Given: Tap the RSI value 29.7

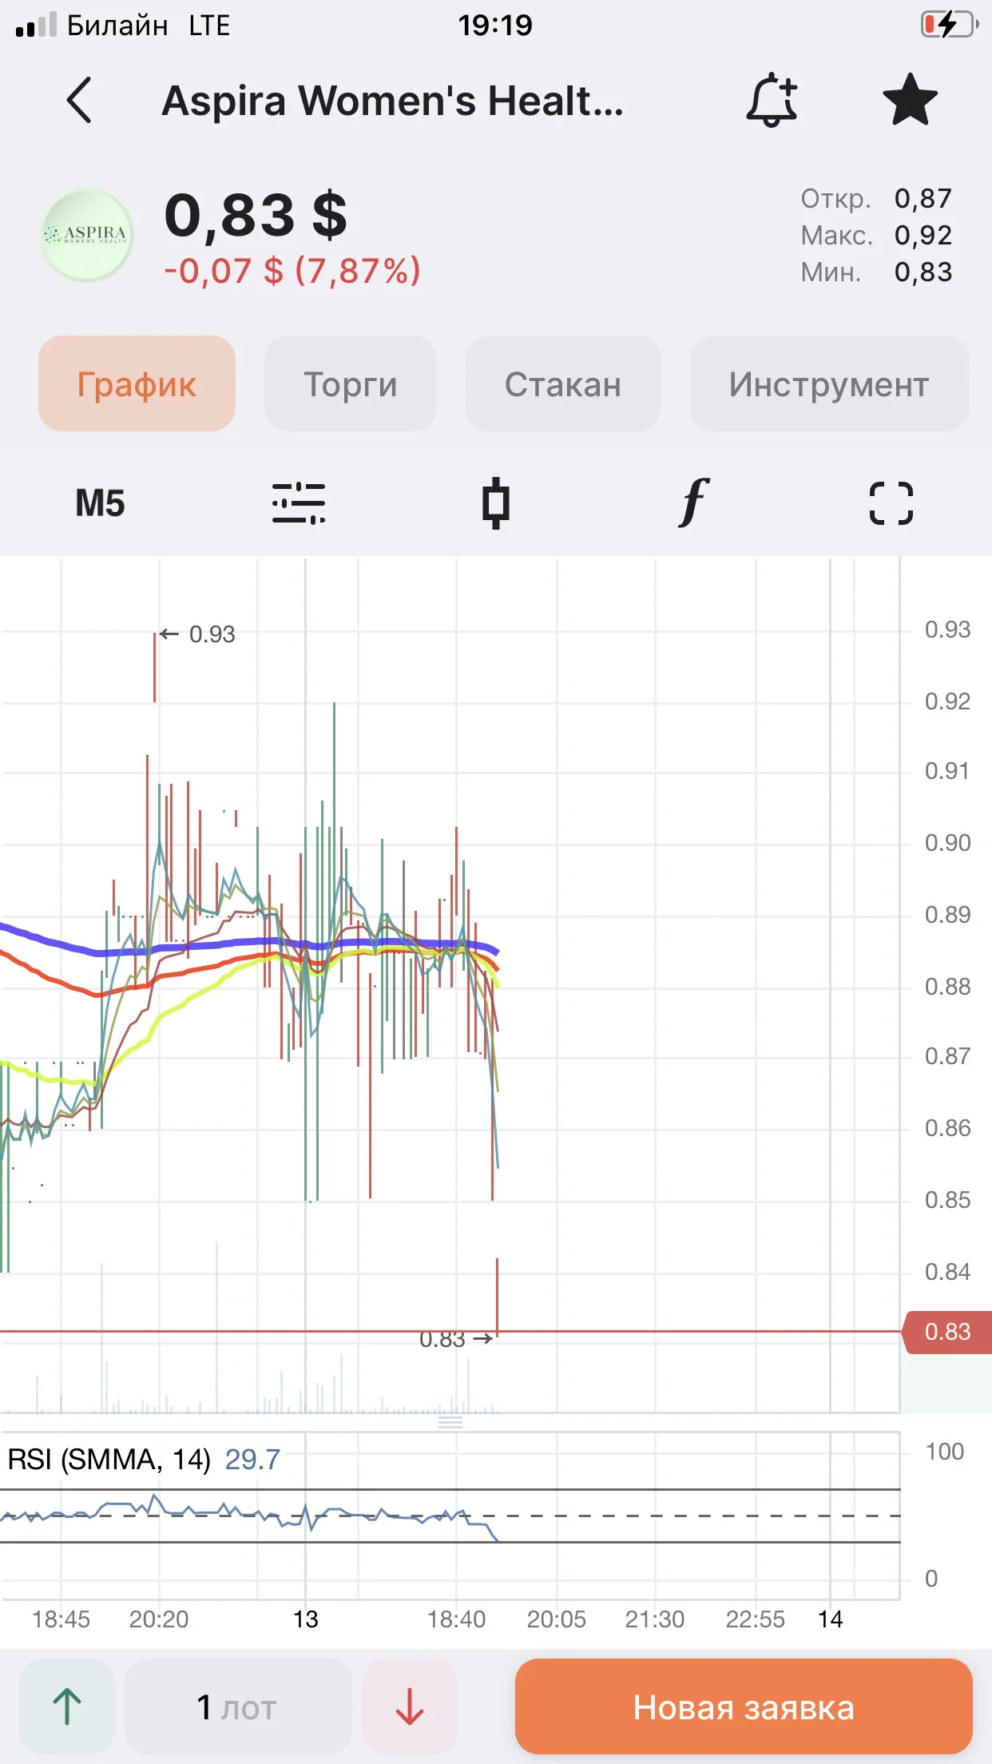Looking at the screenshot, I should (252, 1460).
